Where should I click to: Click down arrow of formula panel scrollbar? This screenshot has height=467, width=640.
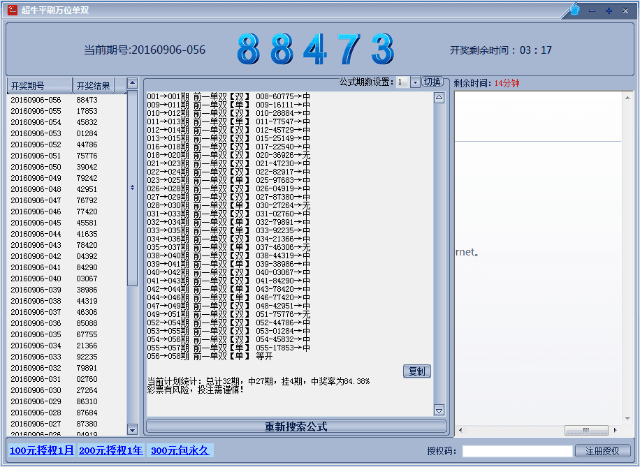439,410
